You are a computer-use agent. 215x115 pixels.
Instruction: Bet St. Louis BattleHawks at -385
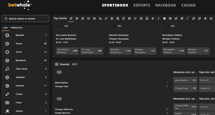(x=92, y=51)
